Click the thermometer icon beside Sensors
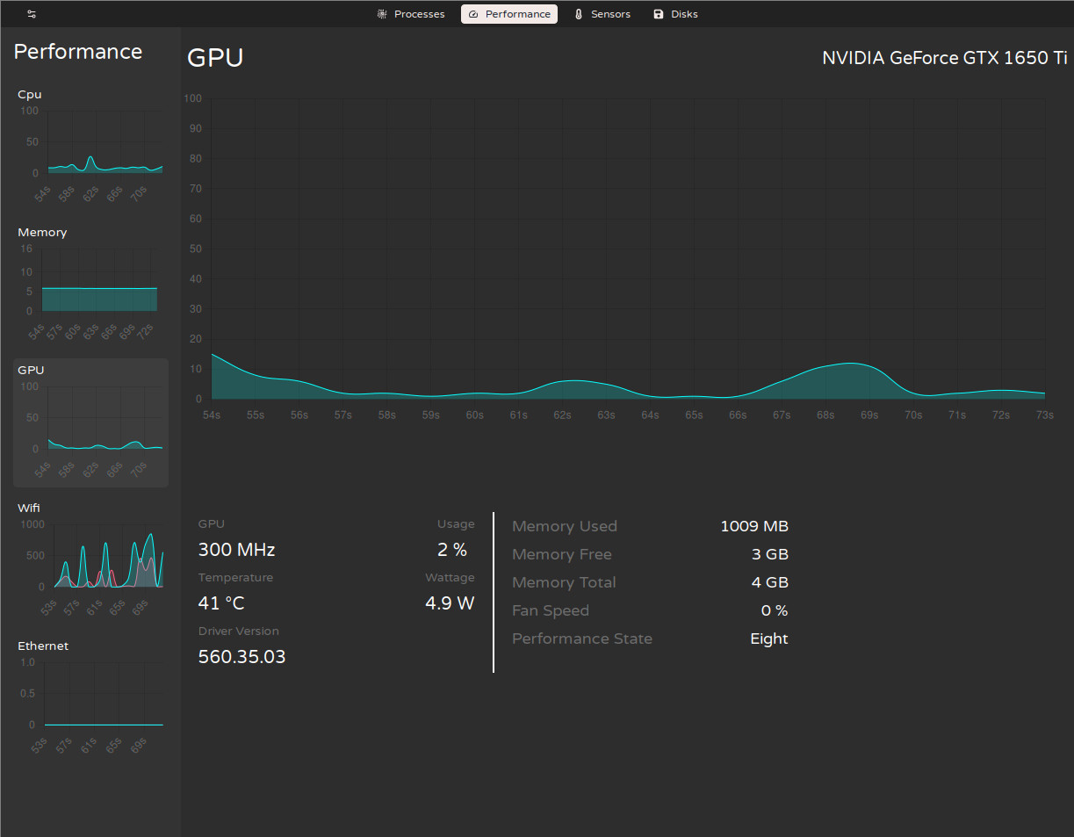Screen dimensions: 1074x837 point(579,14)
